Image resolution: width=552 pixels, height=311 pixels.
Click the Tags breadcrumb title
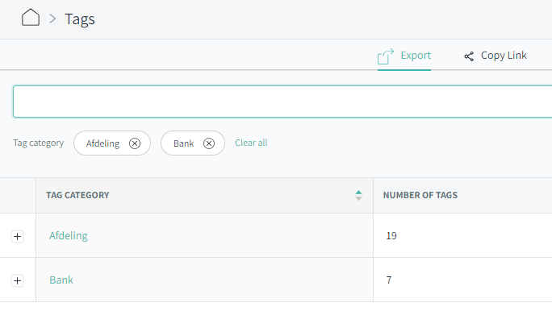tap(80, 19)
